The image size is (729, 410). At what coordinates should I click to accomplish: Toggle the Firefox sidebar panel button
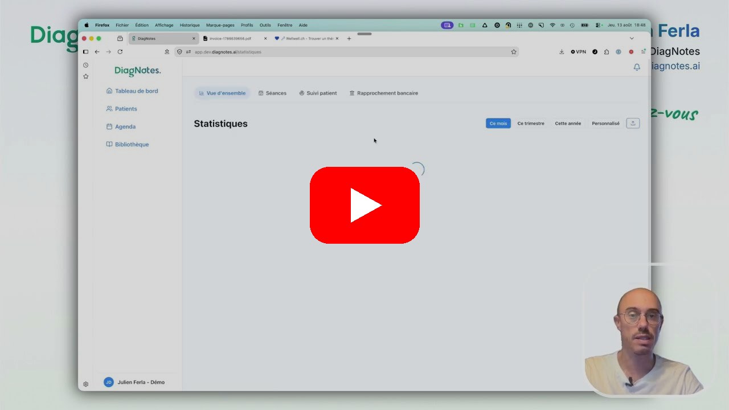[85, 52]
